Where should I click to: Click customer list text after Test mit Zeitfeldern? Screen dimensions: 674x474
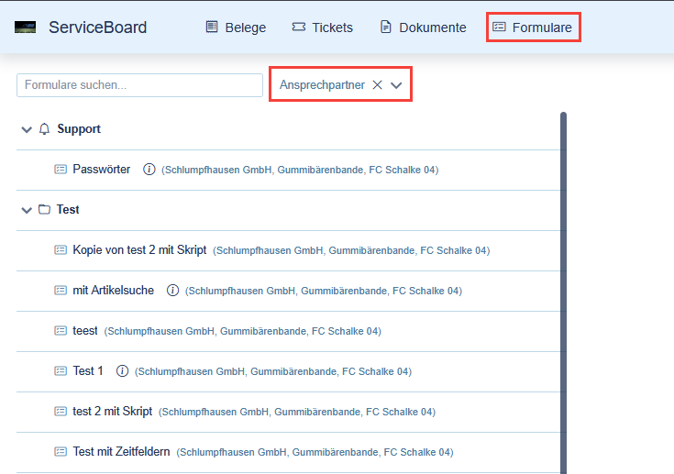(315, 453)
